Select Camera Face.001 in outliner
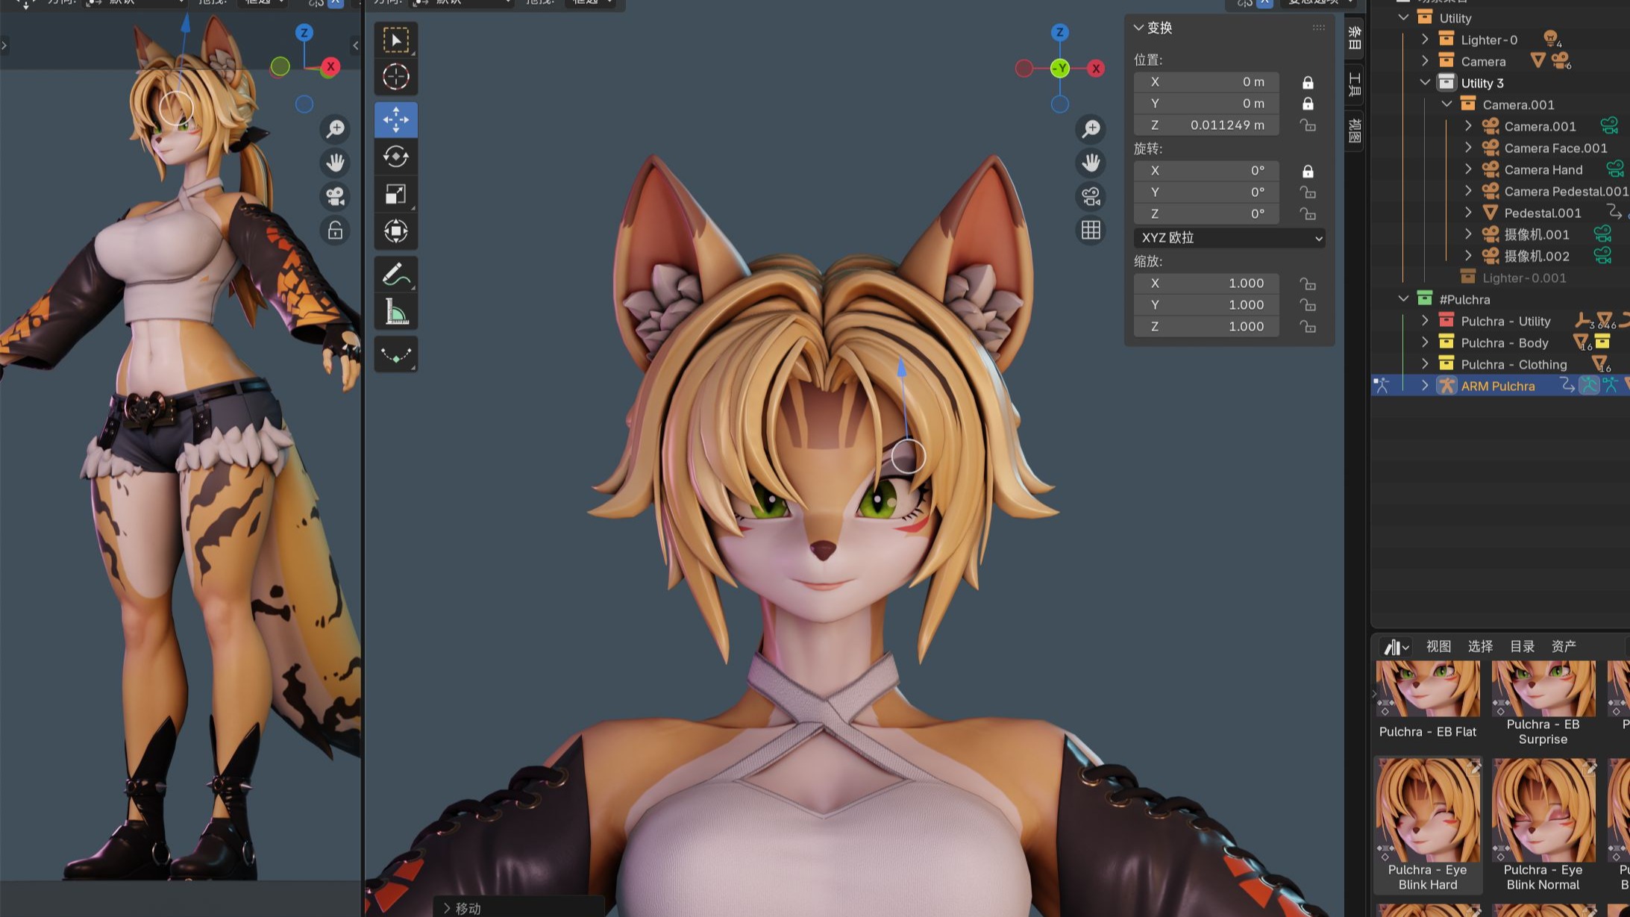Screen dimensions: 1630x917 click(x=1555, y=148)
